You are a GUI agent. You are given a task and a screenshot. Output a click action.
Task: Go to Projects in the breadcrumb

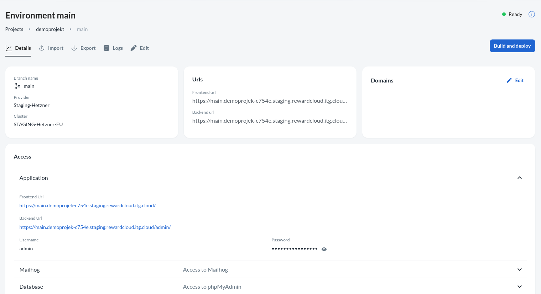14,29
